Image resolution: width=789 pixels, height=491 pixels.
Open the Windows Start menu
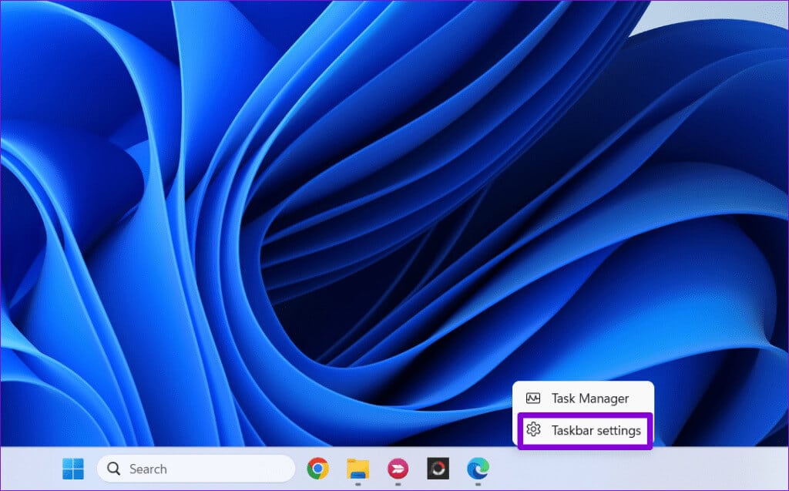pyautogui.click(x=73, y=469)
